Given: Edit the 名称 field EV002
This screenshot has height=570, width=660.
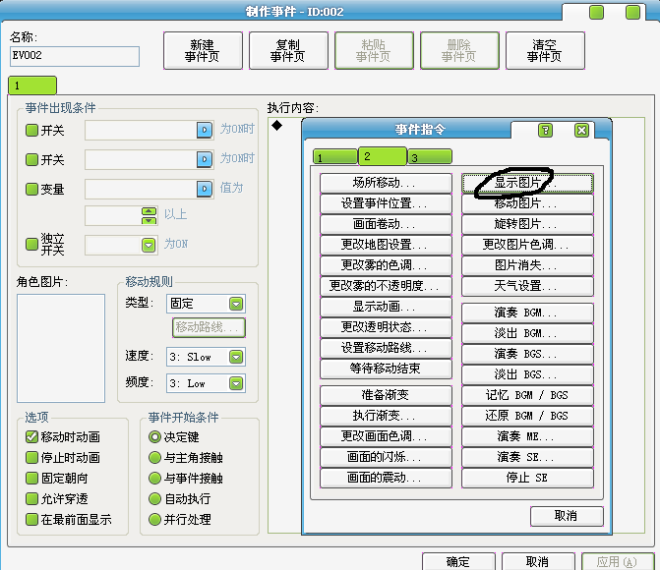Looking at the screenshot, I should click(x=75, y=56).
